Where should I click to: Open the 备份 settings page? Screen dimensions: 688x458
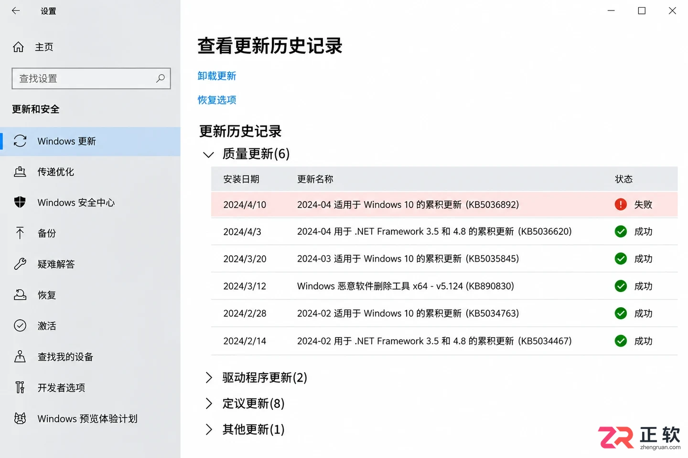pos(47,233)
